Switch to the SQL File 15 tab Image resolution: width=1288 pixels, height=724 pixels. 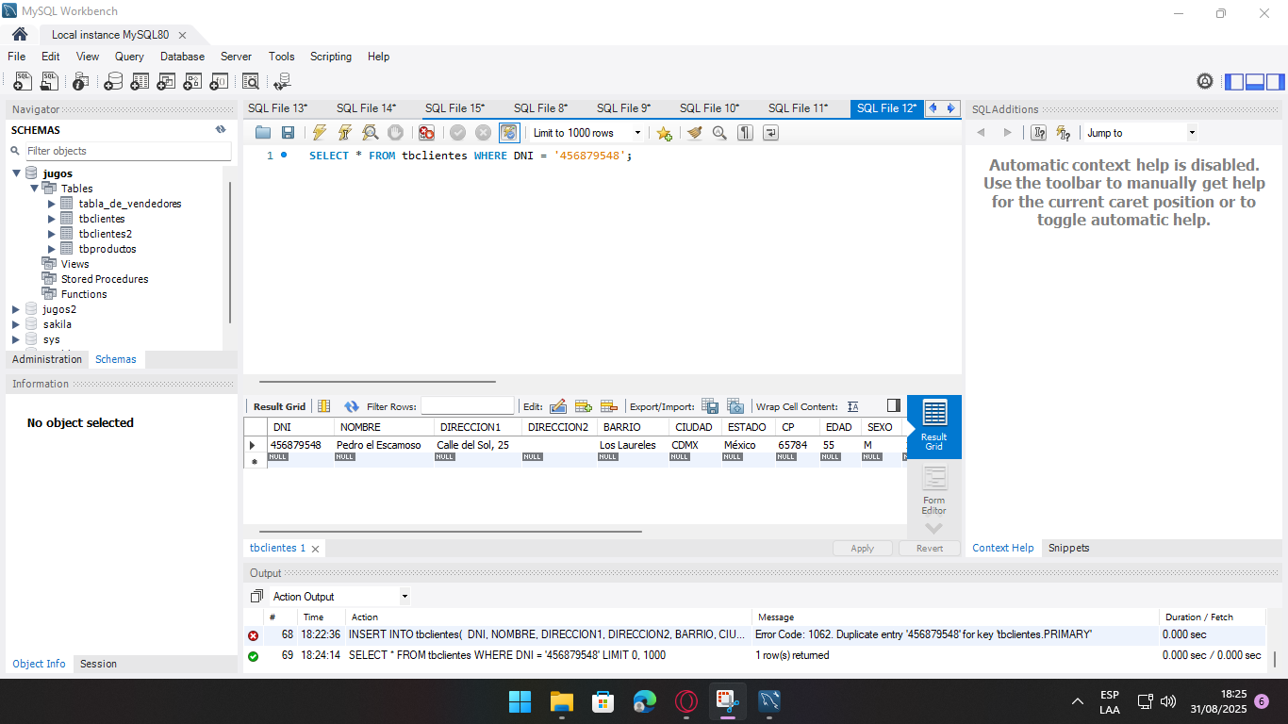pyautogui.click(x=454, y=108)
